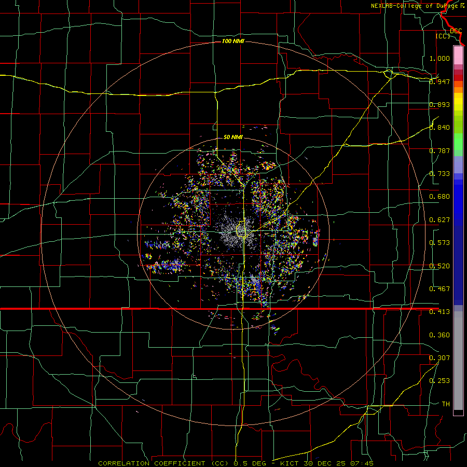Click the 0.360 color scale label

pos(439,335)
